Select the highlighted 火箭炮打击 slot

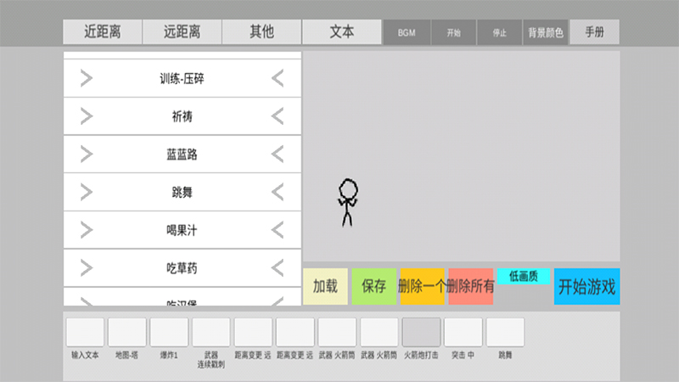click(x=421, y=332)
